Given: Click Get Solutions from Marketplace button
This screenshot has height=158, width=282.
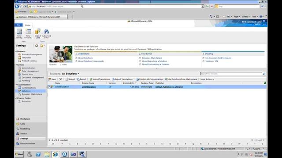Looking at the screenshot, I should [181, 79].
